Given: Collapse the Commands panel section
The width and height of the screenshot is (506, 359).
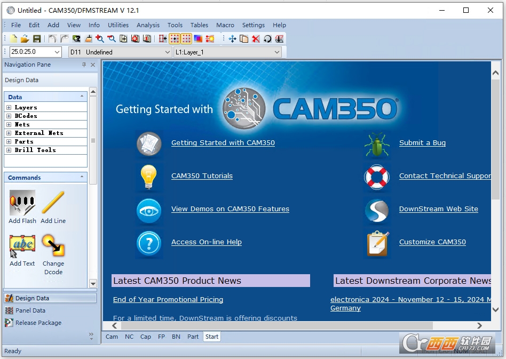Looking at the screenshot, I should [x=82, y=177].
